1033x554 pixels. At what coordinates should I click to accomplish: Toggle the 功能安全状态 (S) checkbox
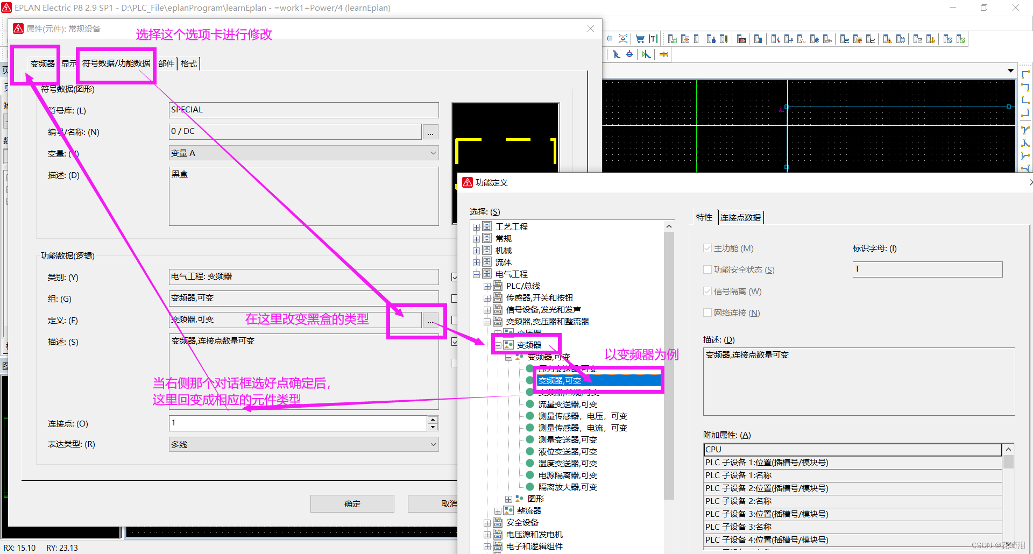pyautogui.click(x=707, y=269)
